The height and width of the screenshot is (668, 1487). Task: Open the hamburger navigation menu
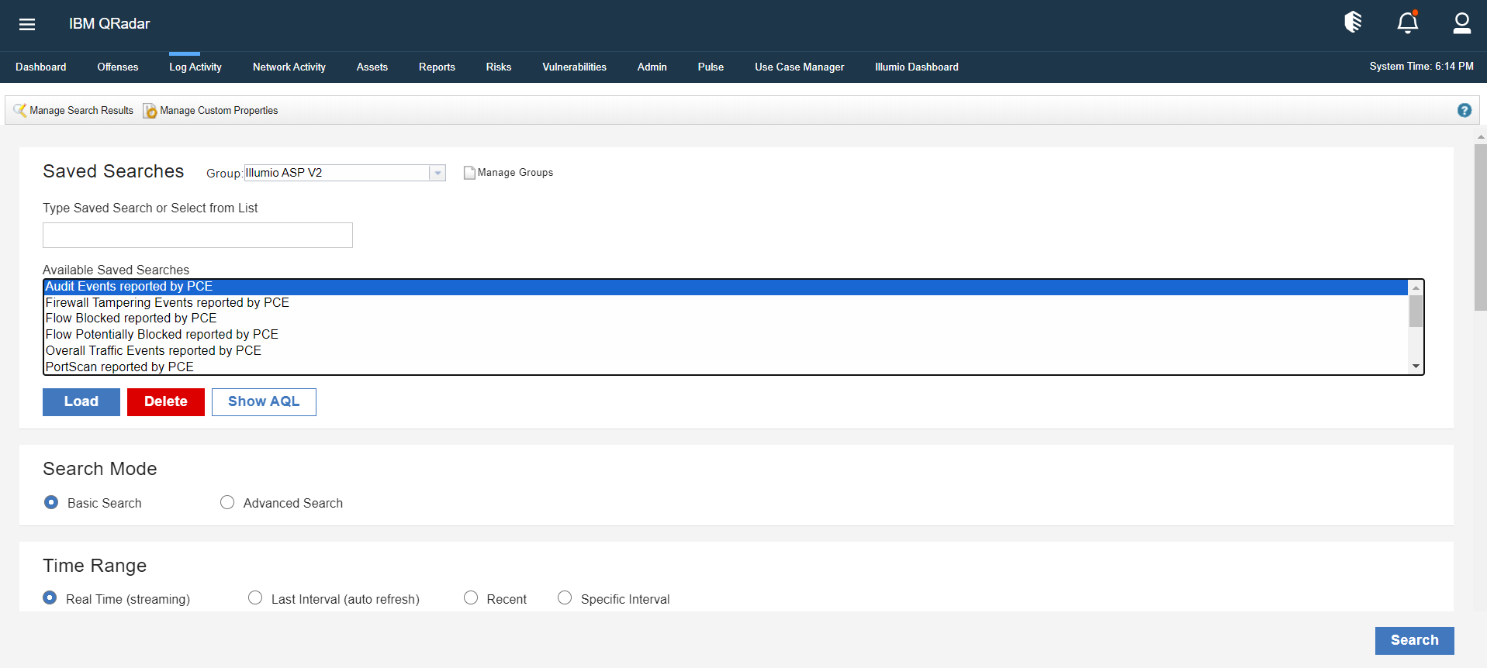pyautogui.click(x=27, y=24)
